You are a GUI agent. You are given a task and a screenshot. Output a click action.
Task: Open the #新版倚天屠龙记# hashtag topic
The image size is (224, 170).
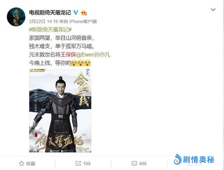(50, 30)
